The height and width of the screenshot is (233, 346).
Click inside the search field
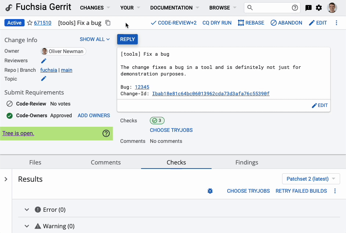(272, 7)
